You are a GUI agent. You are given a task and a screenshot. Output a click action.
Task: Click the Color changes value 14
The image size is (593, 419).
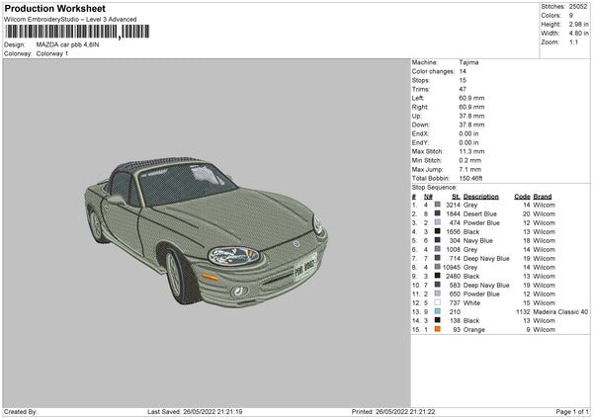(x=463, y=71)
